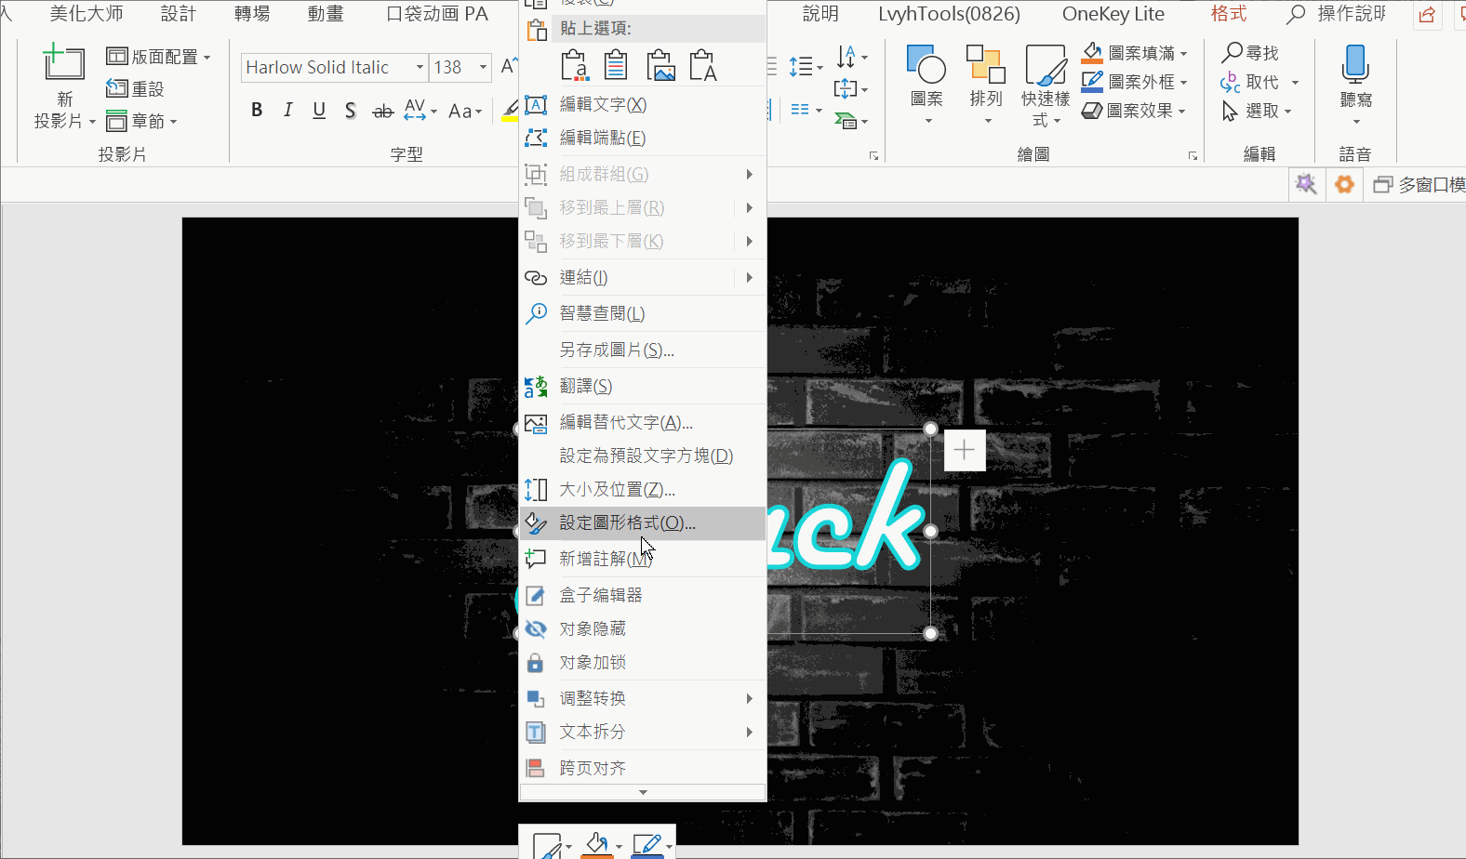Paste using Keep Source Formatting icon
This screenshot has height=859, width=1466.
[575, 65]
